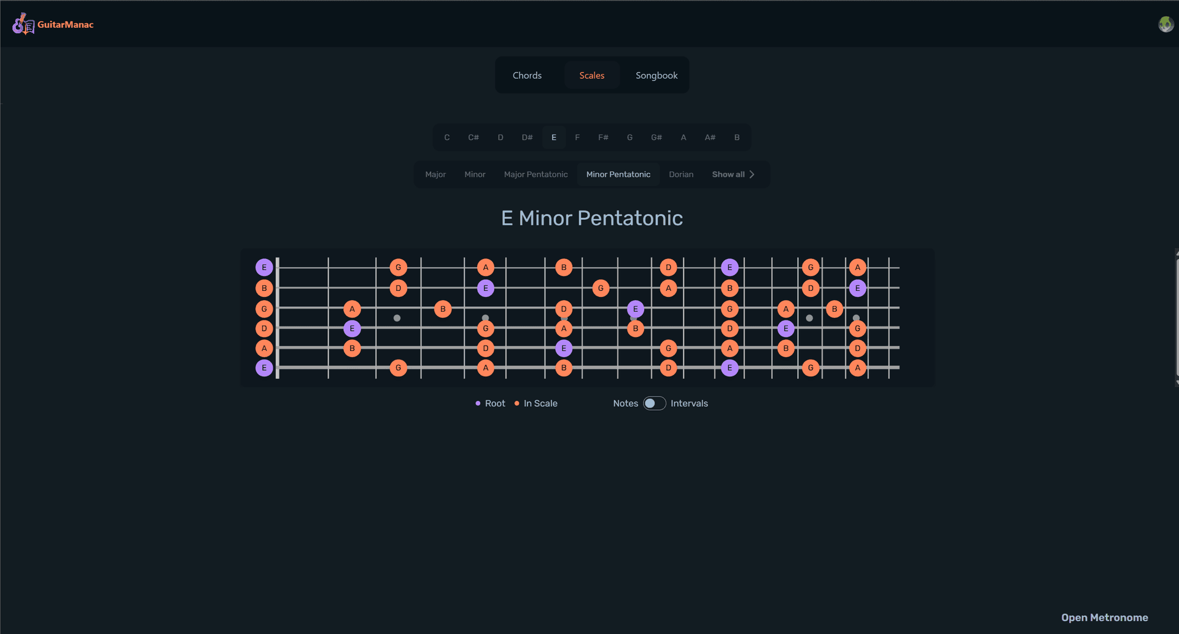The height and width of the screenshot is (634, 1179).
Task: Click the orange A note near the fifth fret
Action: [x=485, y=267]
